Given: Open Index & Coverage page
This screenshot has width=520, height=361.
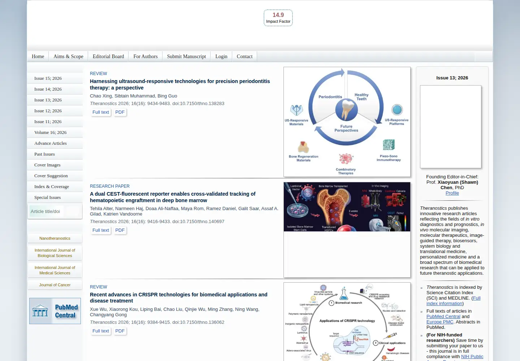Looking at the screenshot, I should tap(55, 187).
